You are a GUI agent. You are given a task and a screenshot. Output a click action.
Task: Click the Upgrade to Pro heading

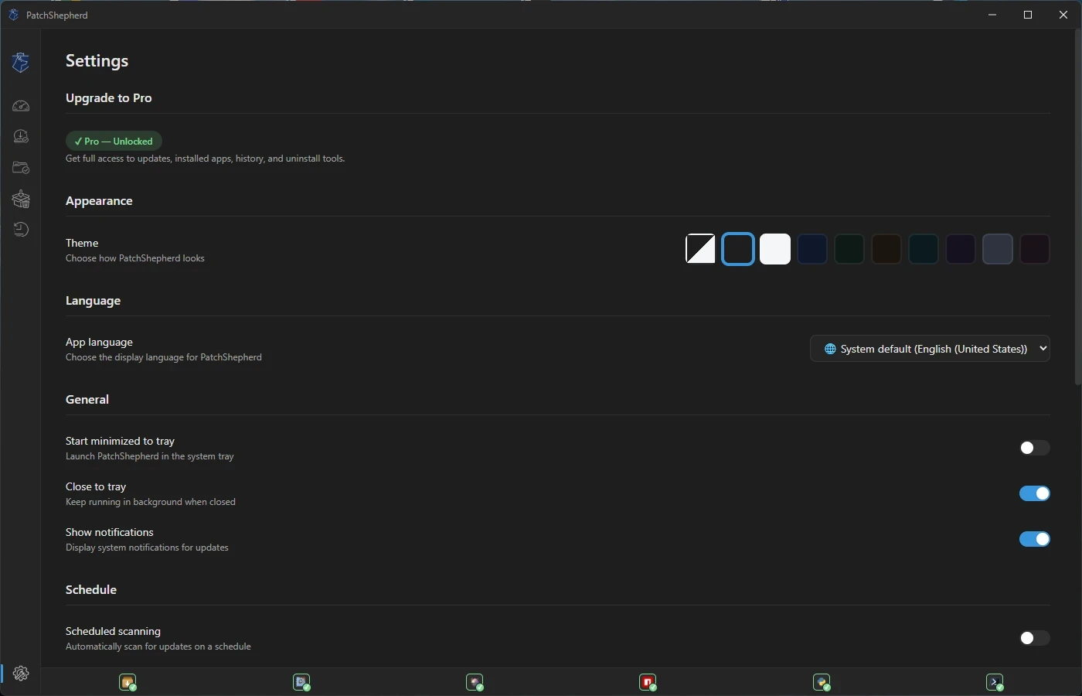[x=109, y=97]
